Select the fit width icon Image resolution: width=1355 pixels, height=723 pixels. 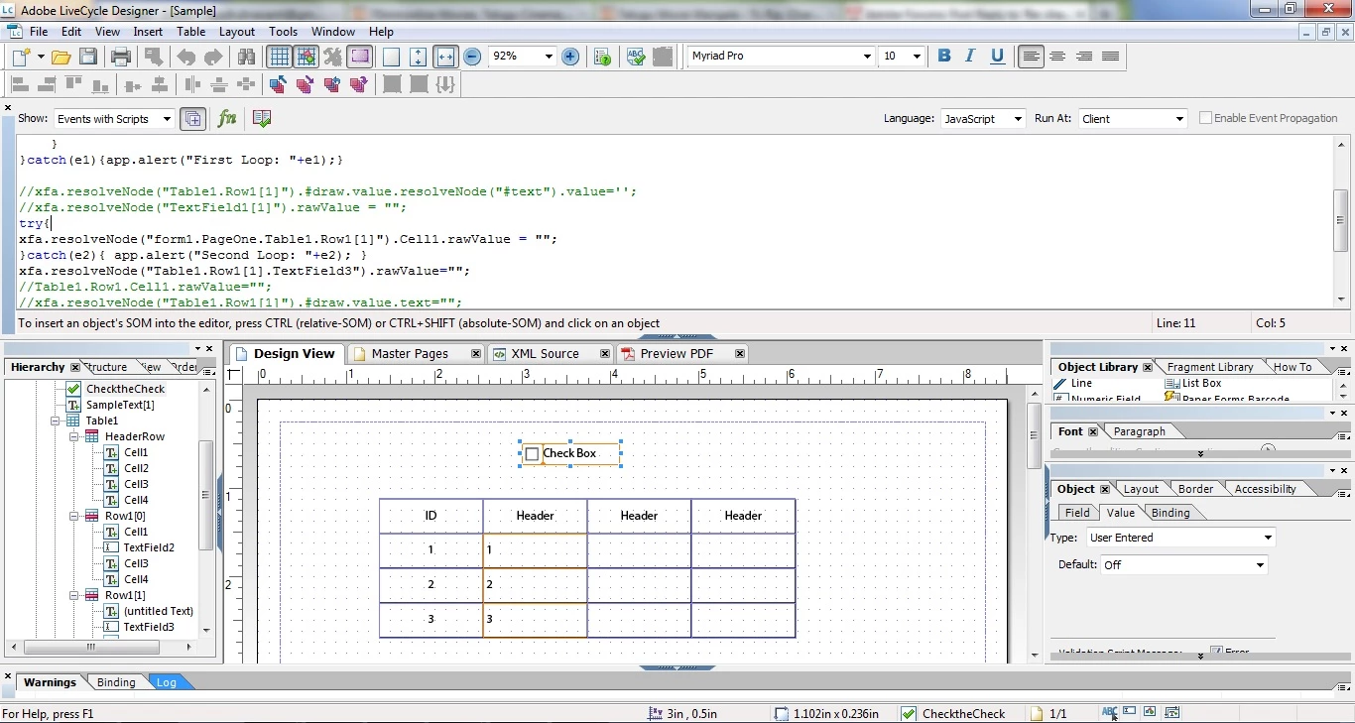pyautogui.click(x=445, y=57)
